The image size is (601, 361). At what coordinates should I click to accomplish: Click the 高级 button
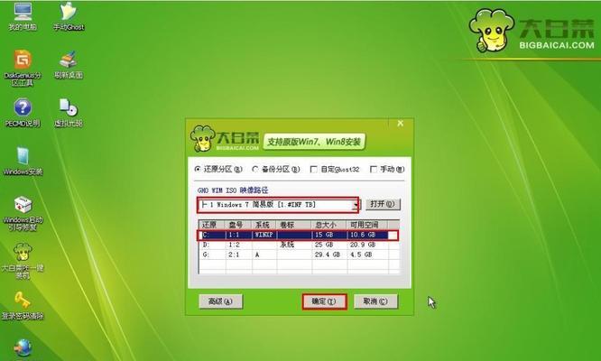pyautogui.click(x=220, y=301)
